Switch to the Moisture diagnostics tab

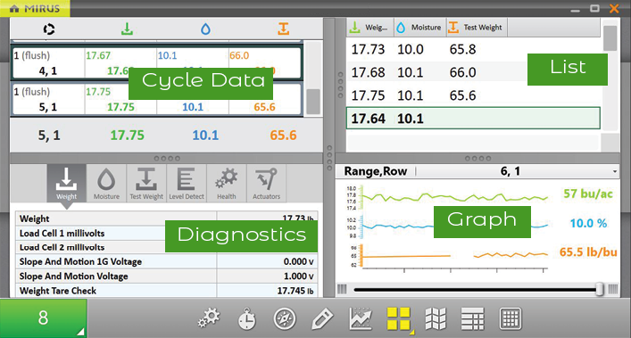tap(106, 183)
